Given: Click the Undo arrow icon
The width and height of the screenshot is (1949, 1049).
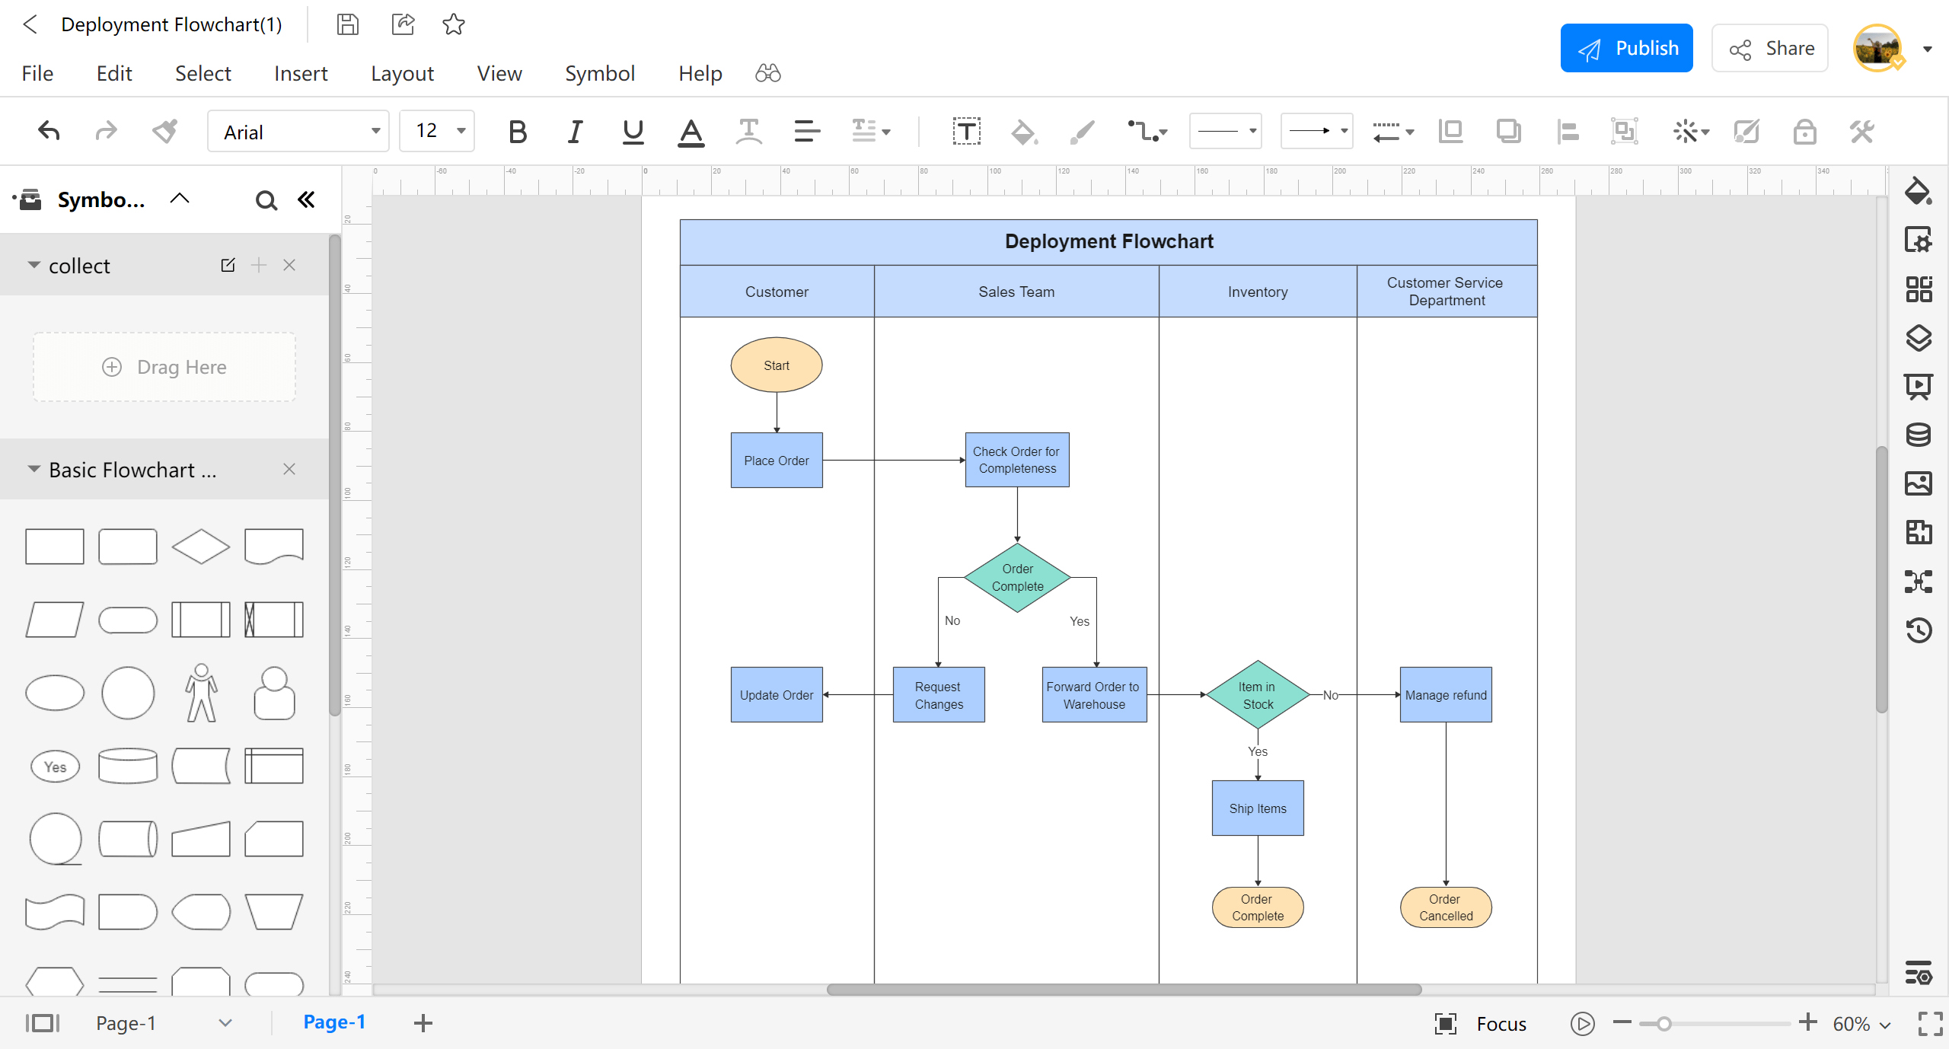Looking at the screenshot, I should tap(46, 132).
